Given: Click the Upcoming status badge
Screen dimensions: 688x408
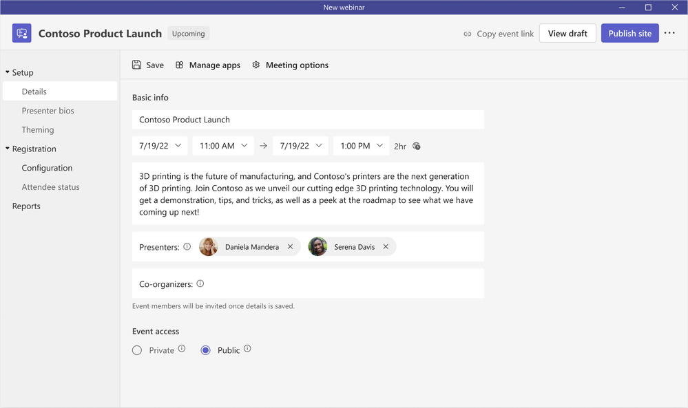Looking at the screenshot, I should (x=188, y=33).
